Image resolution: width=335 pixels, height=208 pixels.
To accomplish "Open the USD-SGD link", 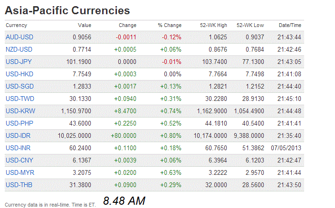I will 19,86.
